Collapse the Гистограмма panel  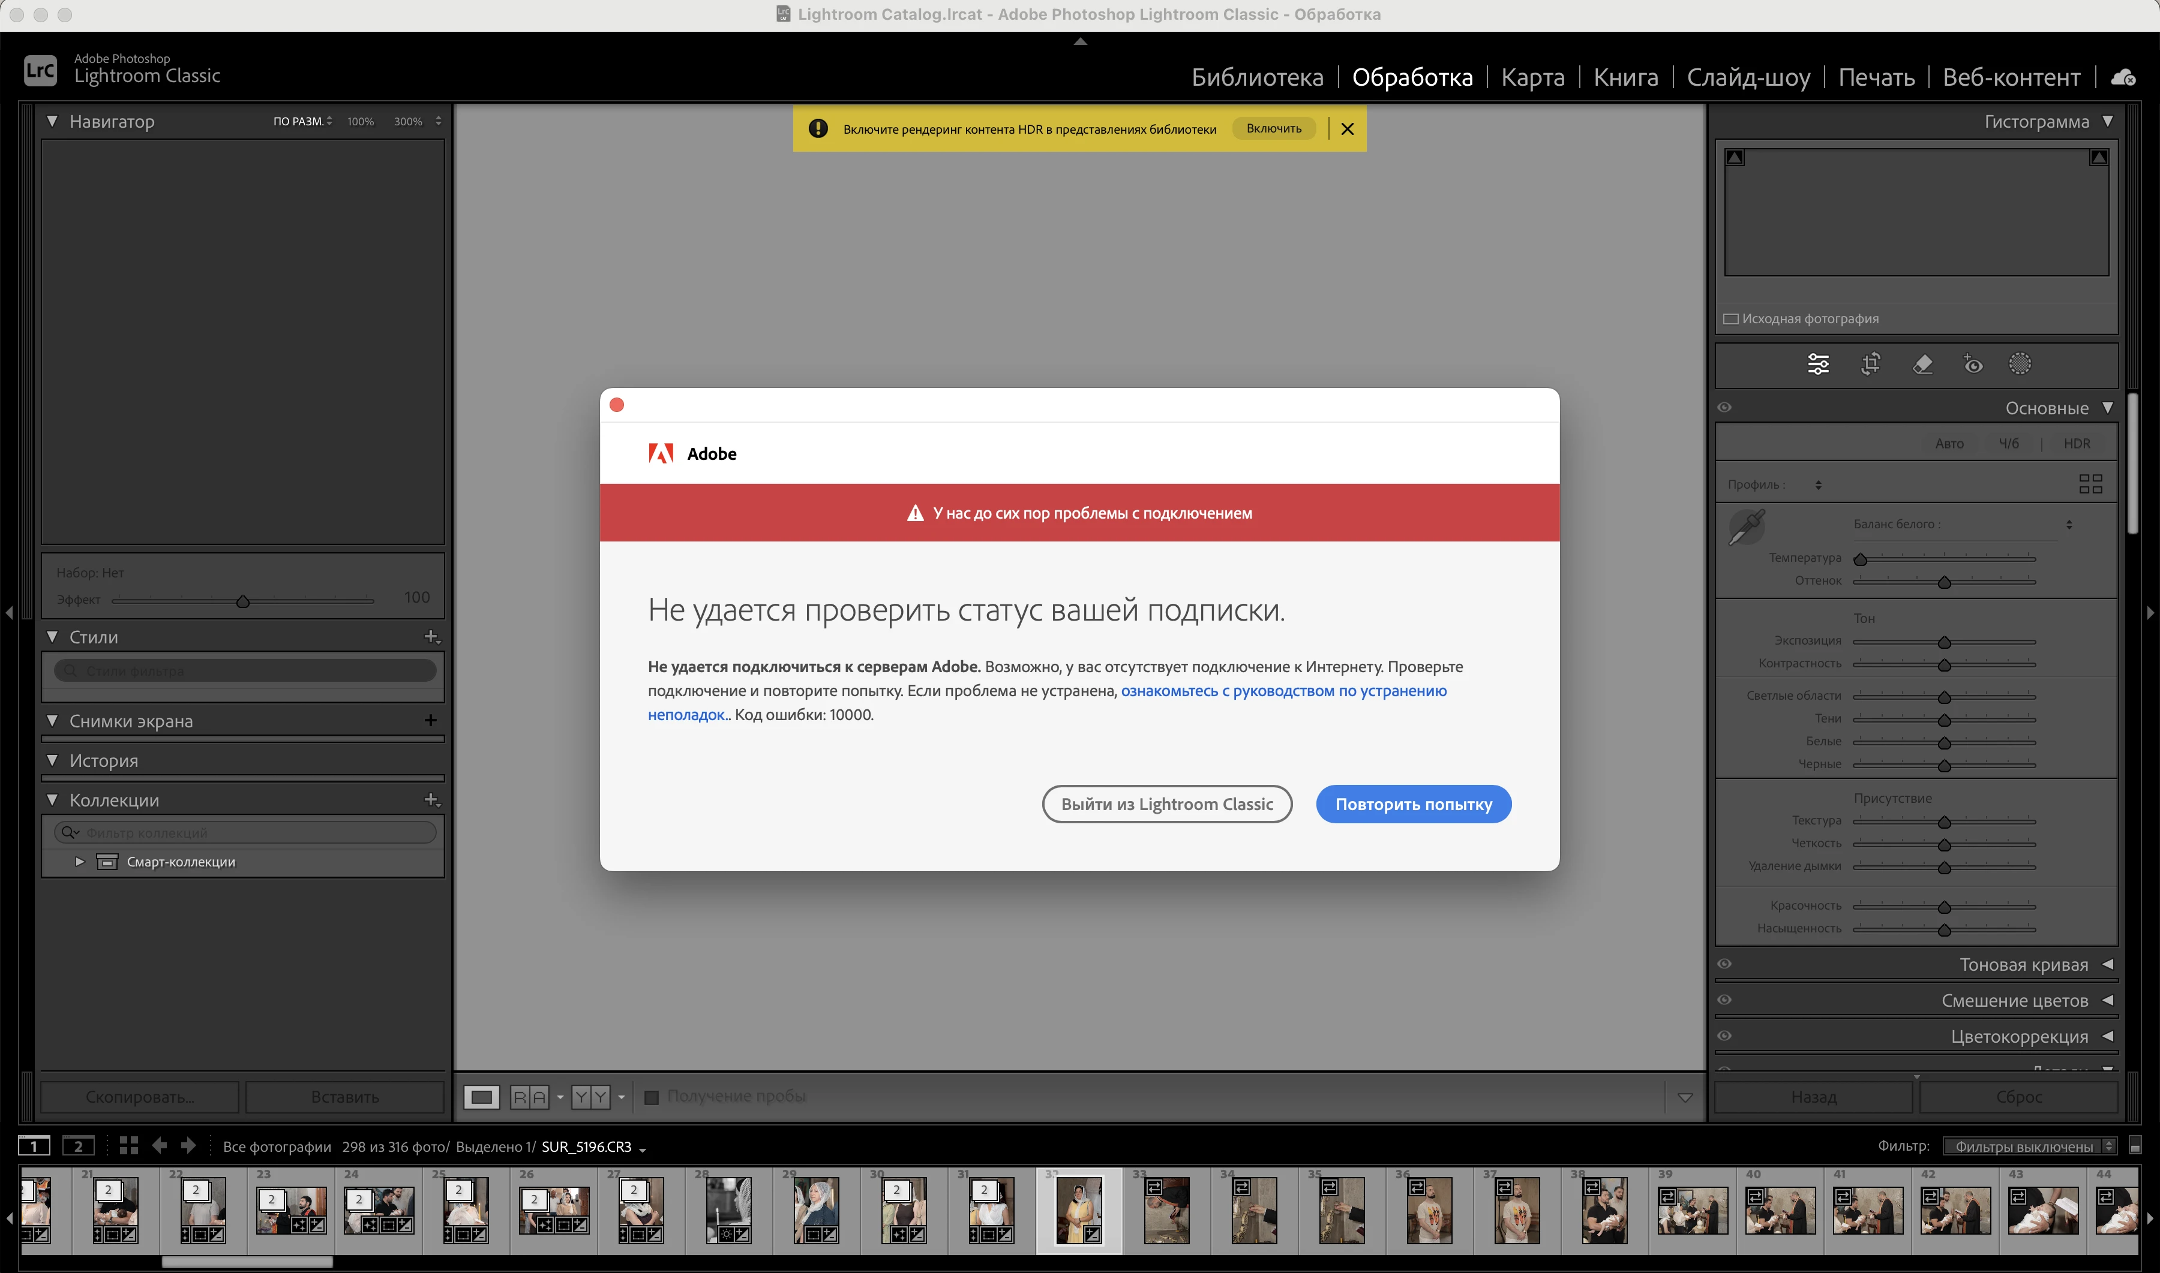pyautogui.click(x=2108, y=122)
